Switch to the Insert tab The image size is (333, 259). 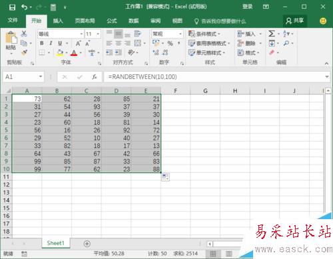[58, 21]
